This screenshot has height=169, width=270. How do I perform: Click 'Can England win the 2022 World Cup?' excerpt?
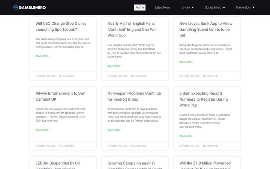click(x=134, y=51)
